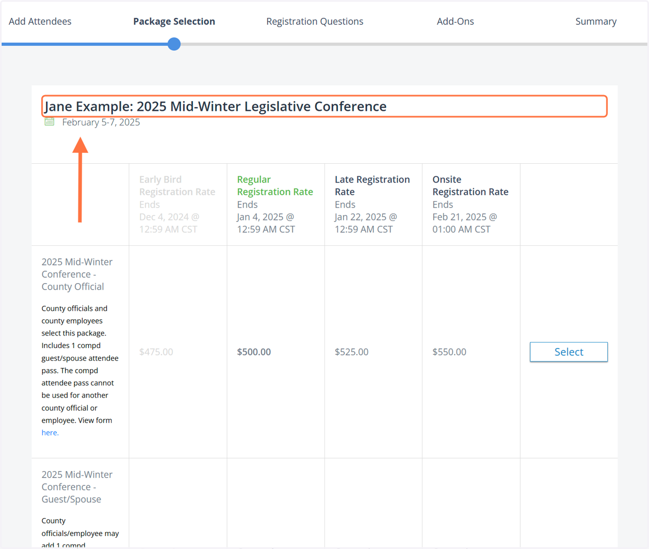Click the Guest/Spouse package name
The width and height of the screenshot is (649, 549).
pyautogui.click(x=77, y=487)
